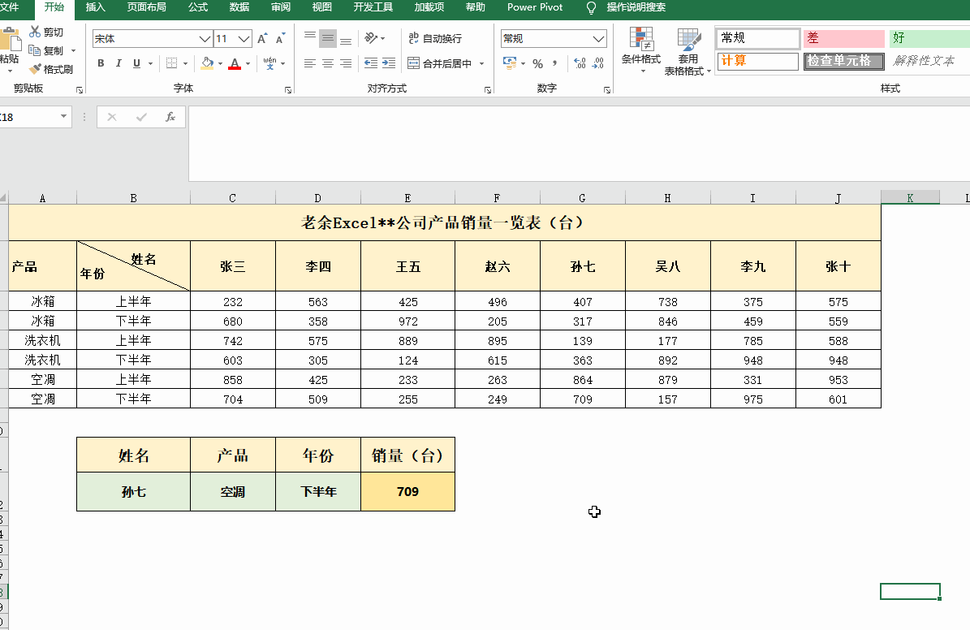Click Decrease Indent icon
The image size is (970, 630).
371,63
